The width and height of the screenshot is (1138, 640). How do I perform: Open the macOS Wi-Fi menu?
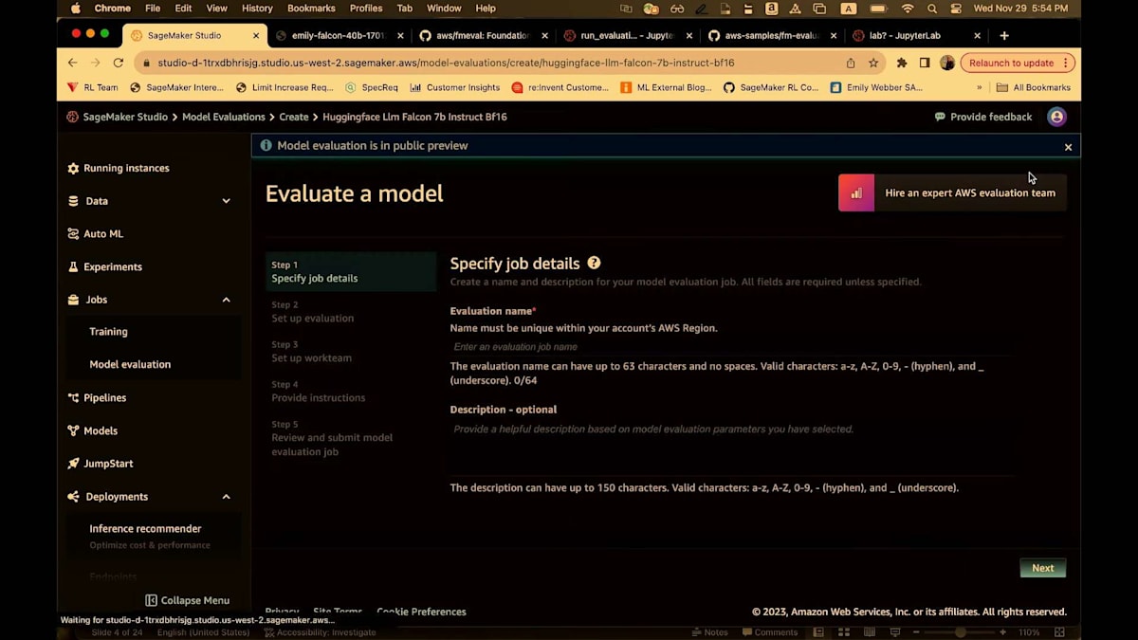coord(908,9)
